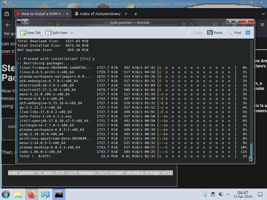Click the Firefox site lock icon
The image size is (267, 200).
pyautogui.click(x=58, y=25)
